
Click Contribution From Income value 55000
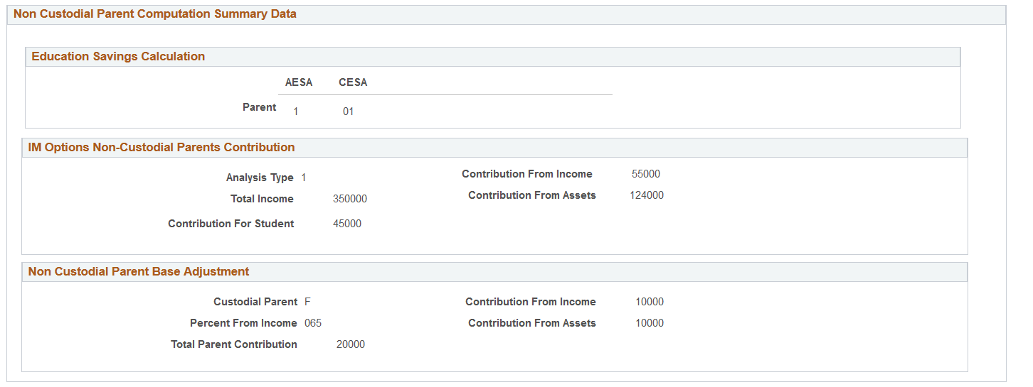(x=646, y=174)
